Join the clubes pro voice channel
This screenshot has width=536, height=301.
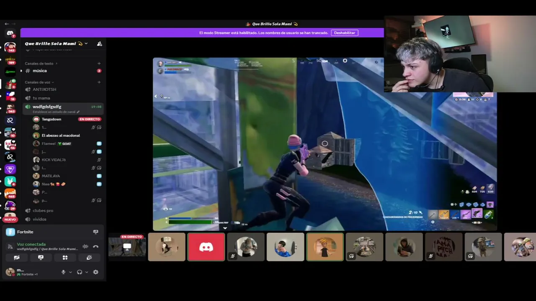tap(63, 211)
